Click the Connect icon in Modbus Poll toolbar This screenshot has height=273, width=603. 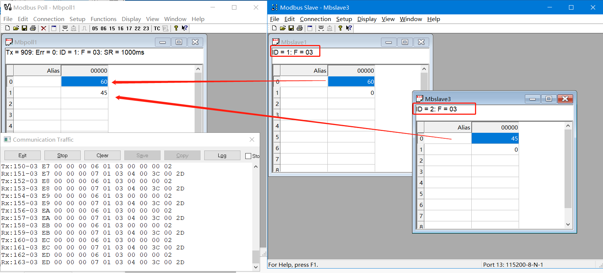[65, 28]
